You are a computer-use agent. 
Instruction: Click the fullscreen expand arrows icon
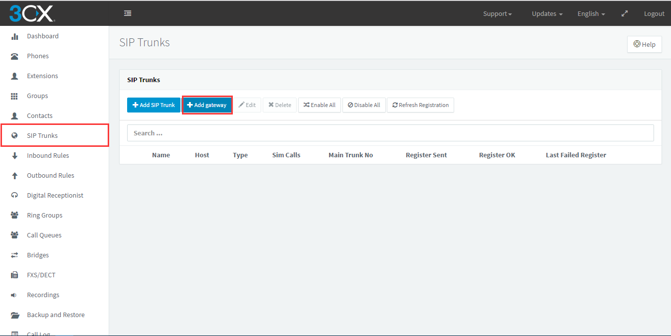click(x=625, y=14)
